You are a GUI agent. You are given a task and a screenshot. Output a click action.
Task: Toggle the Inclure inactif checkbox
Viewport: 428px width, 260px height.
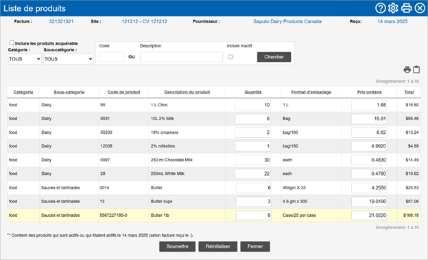[230, 57]
